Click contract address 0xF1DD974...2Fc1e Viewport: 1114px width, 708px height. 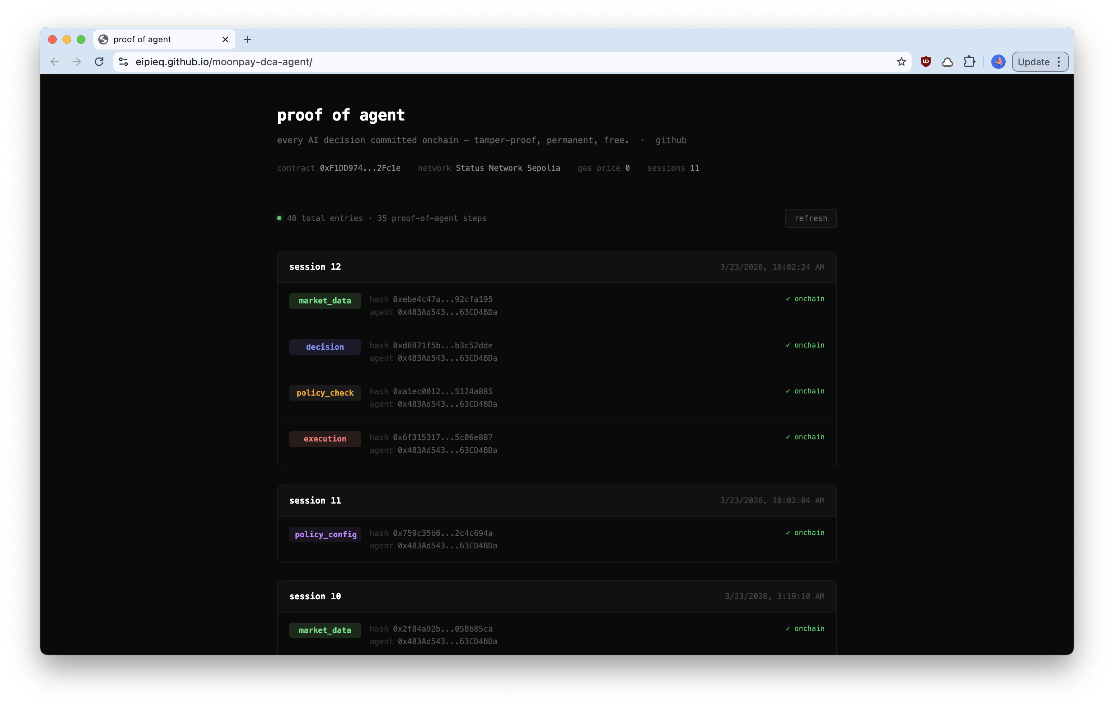click(360, 168)
